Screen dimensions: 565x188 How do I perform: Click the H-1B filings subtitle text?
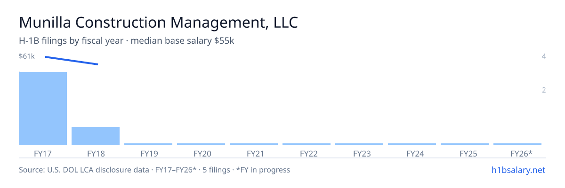click(127, 41)
